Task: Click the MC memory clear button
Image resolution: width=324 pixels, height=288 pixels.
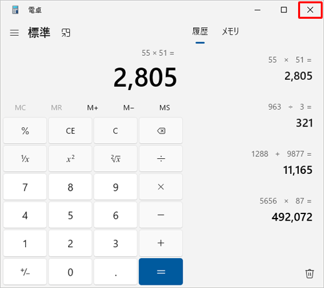Action: tap(20, 108)
